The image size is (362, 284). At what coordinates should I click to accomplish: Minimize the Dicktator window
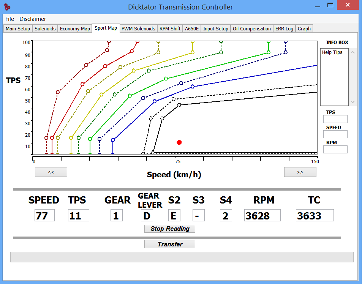[x=318, y=6]
